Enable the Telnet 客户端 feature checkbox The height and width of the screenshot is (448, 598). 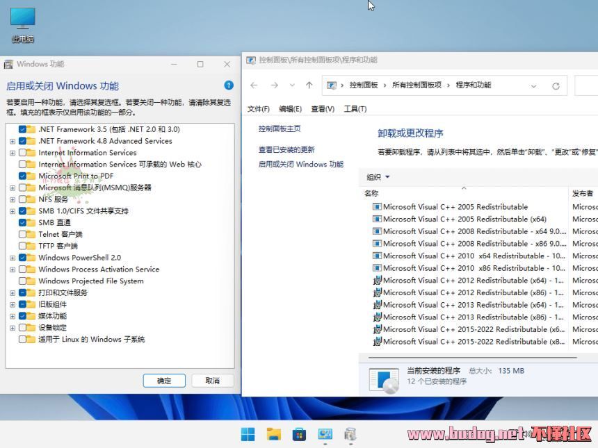tap(22, 234)
